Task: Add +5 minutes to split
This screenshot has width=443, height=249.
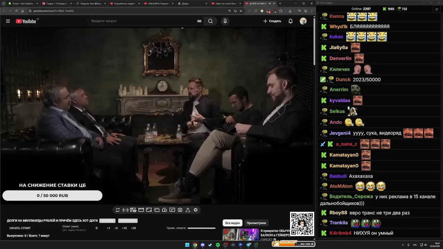Action: (116, 228)
